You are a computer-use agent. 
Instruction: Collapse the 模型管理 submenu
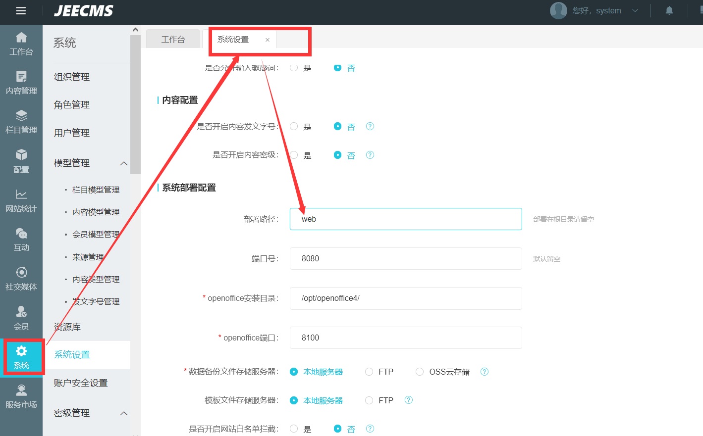pos(124,163)
